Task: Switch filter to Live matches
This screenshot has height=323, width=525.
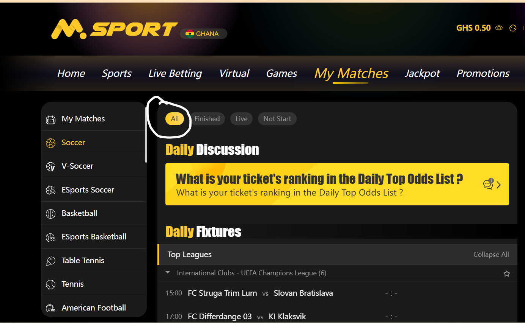Action: click(x=241, y=119)
